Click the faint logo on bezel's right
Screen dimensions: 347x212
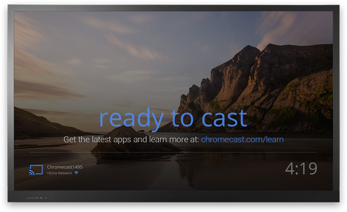click(319, 198)
